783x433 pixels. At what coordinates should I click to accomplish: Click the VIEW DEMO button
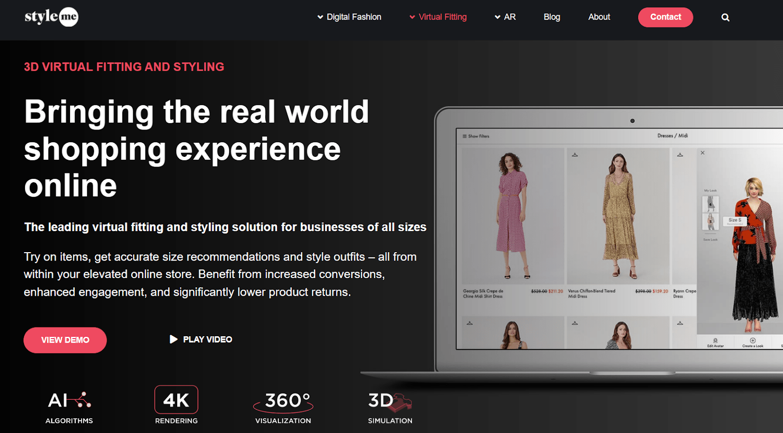pyautogui.click(x=65, y=340)
